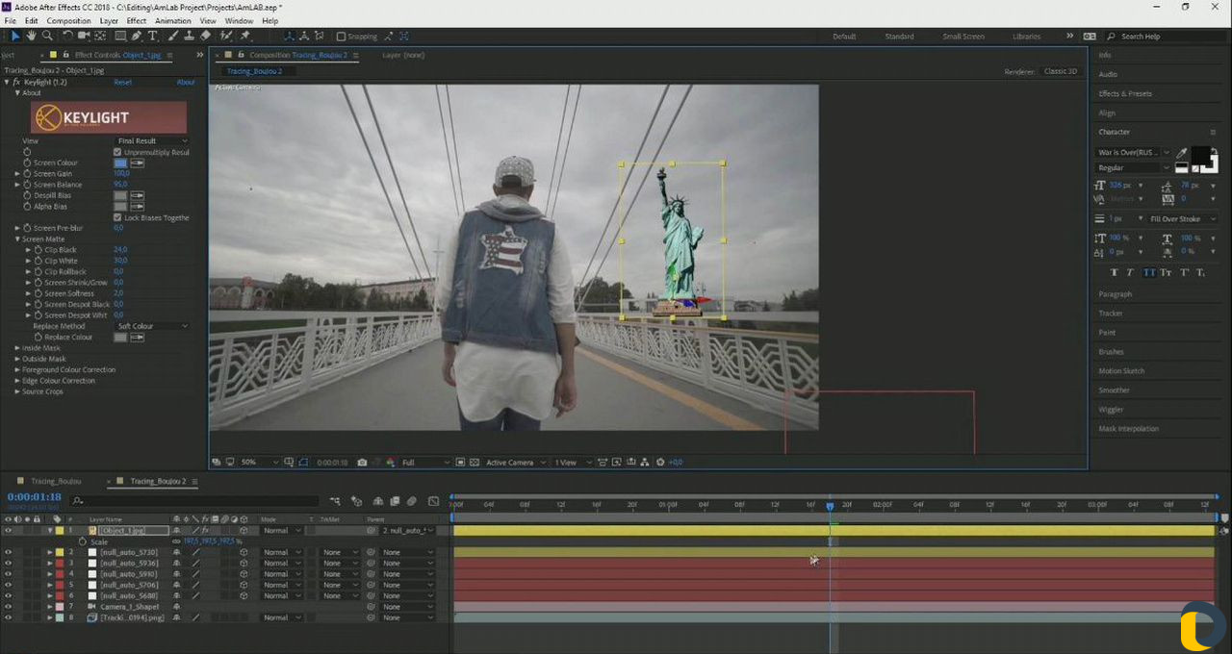Click the black fill color swatch
The width and height of the screenshot is (1232, 654).
(x=1200, y=155)
